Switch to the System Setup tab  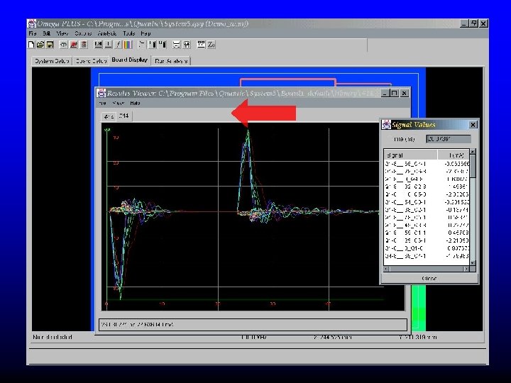(x=50, y=61)
